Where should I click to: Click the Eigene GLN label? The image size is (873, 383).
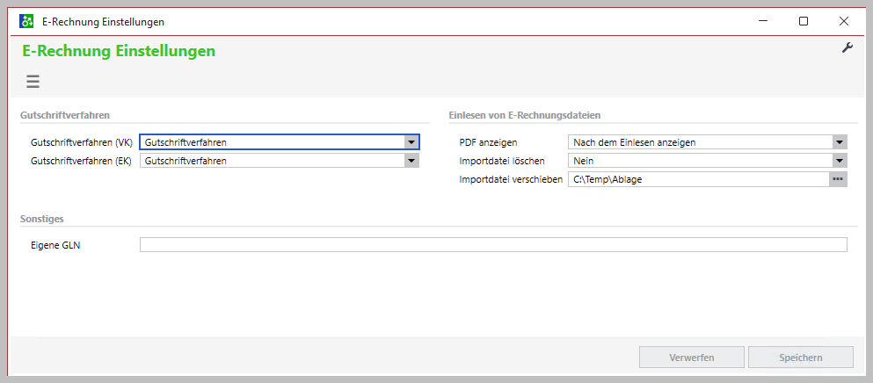pyautogui.click(x=55, y=245)
